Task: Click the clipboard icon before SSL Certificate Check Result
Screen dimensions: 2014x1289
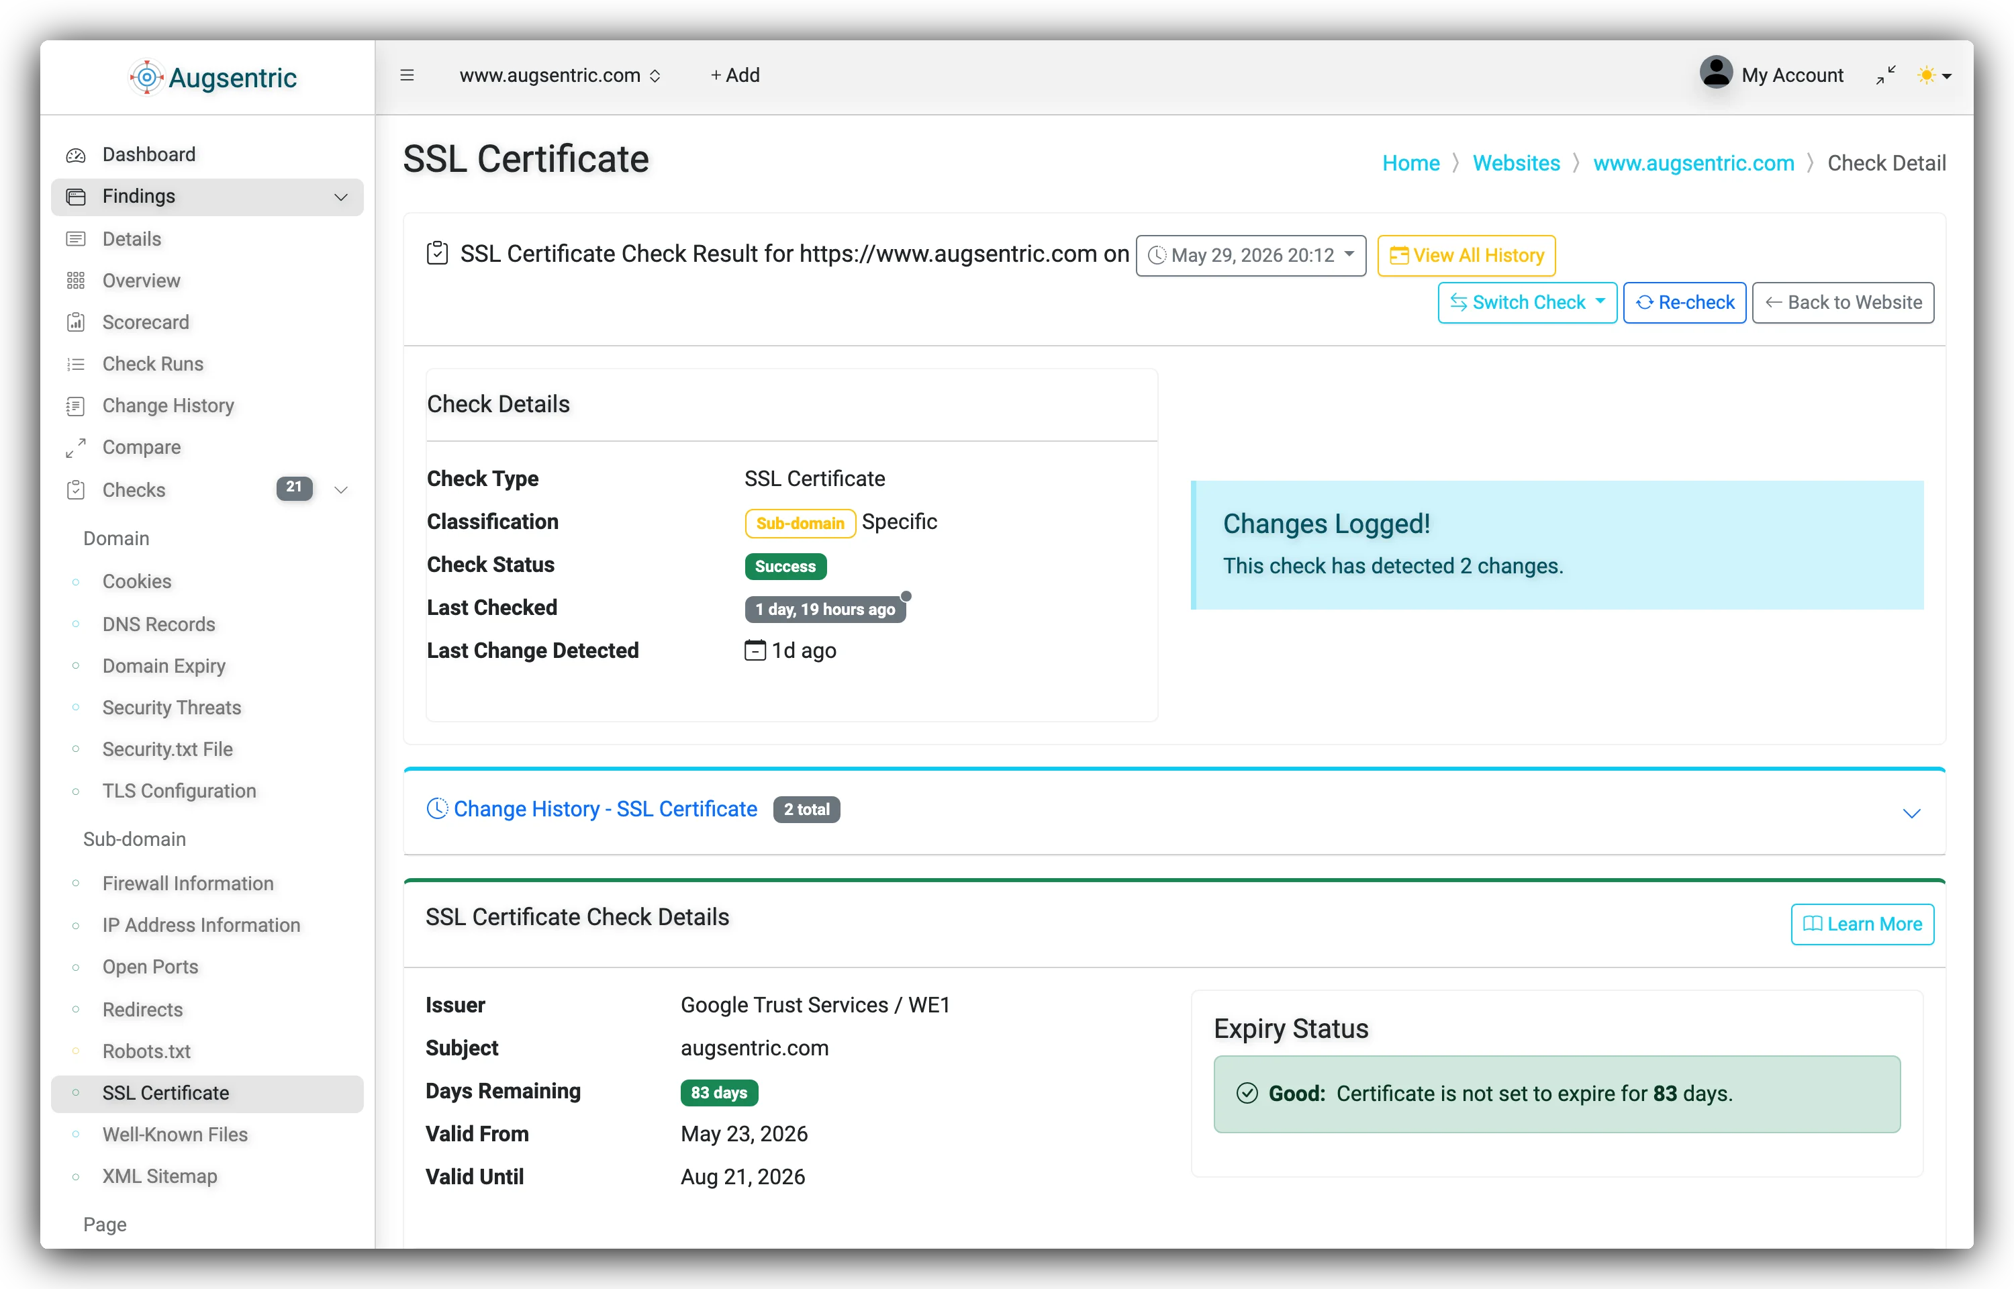Action: (438, 253)
